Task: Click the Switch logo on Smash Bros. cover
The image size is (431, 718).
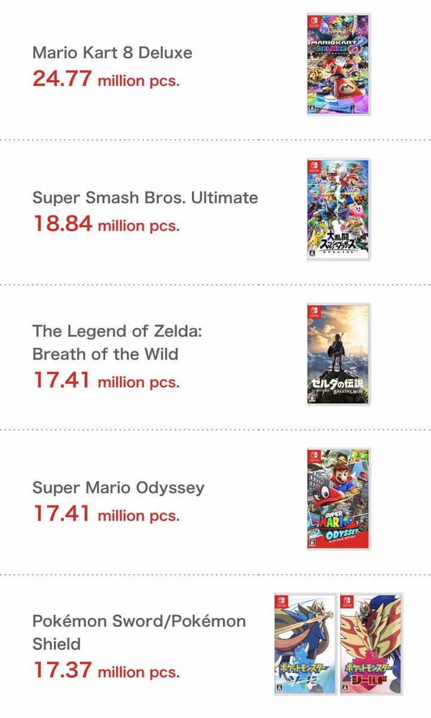Action: tap(314, 166)
